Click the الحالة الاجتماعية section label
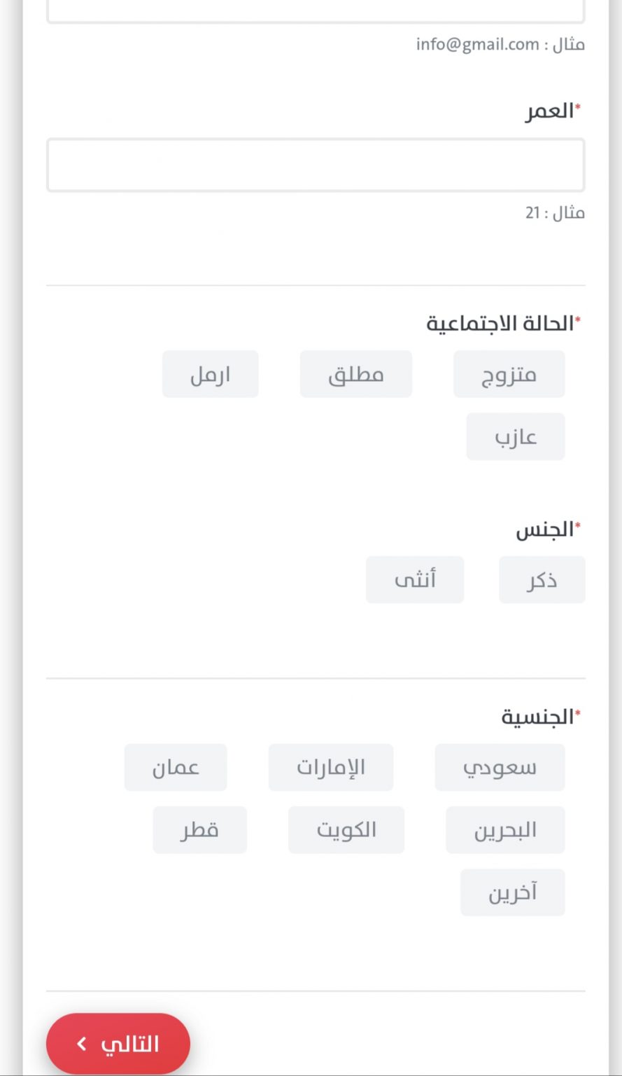The width and height of the screenshot is (622, 1076). (501, 324)
